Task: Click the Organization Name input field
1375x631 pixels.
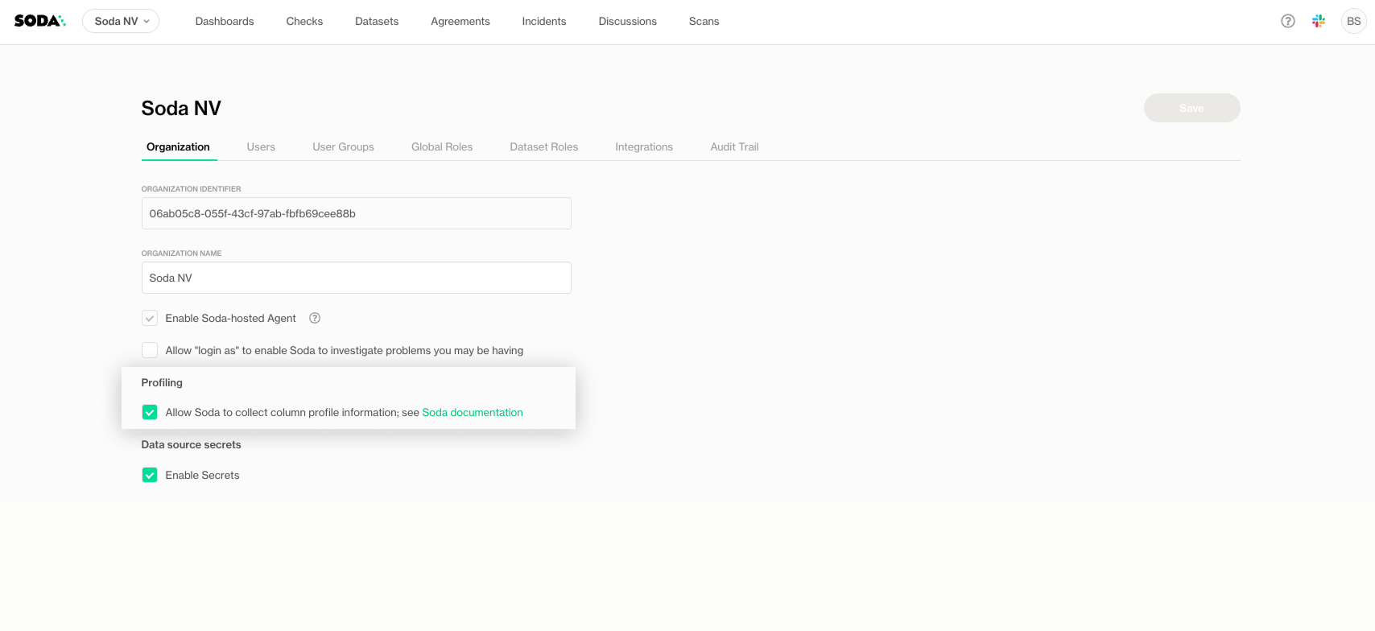Action: tap(356, 278)
